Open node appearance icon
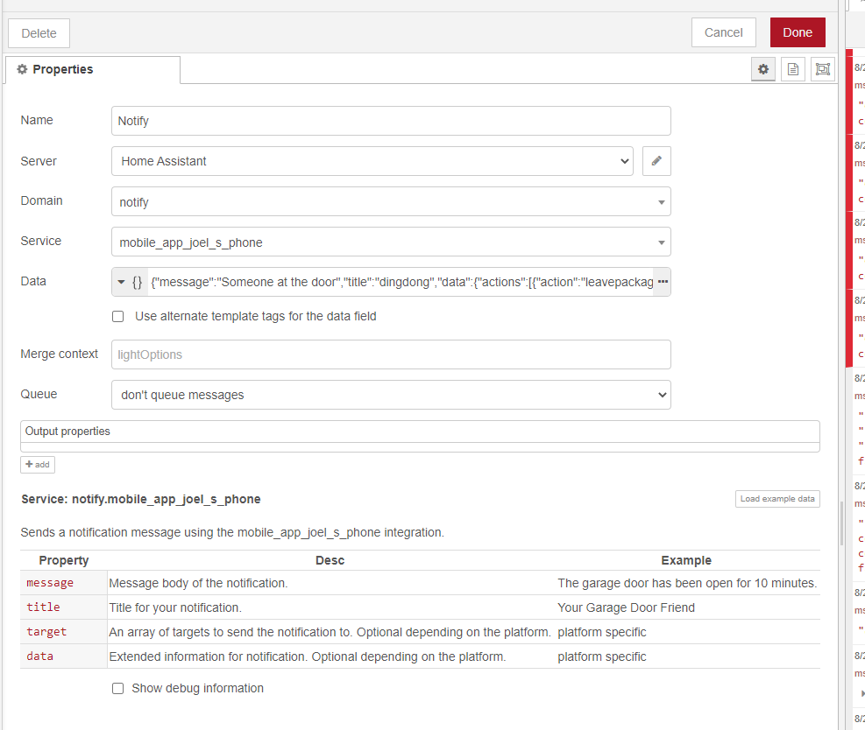 pyautogui.click(x=822, y=69)
